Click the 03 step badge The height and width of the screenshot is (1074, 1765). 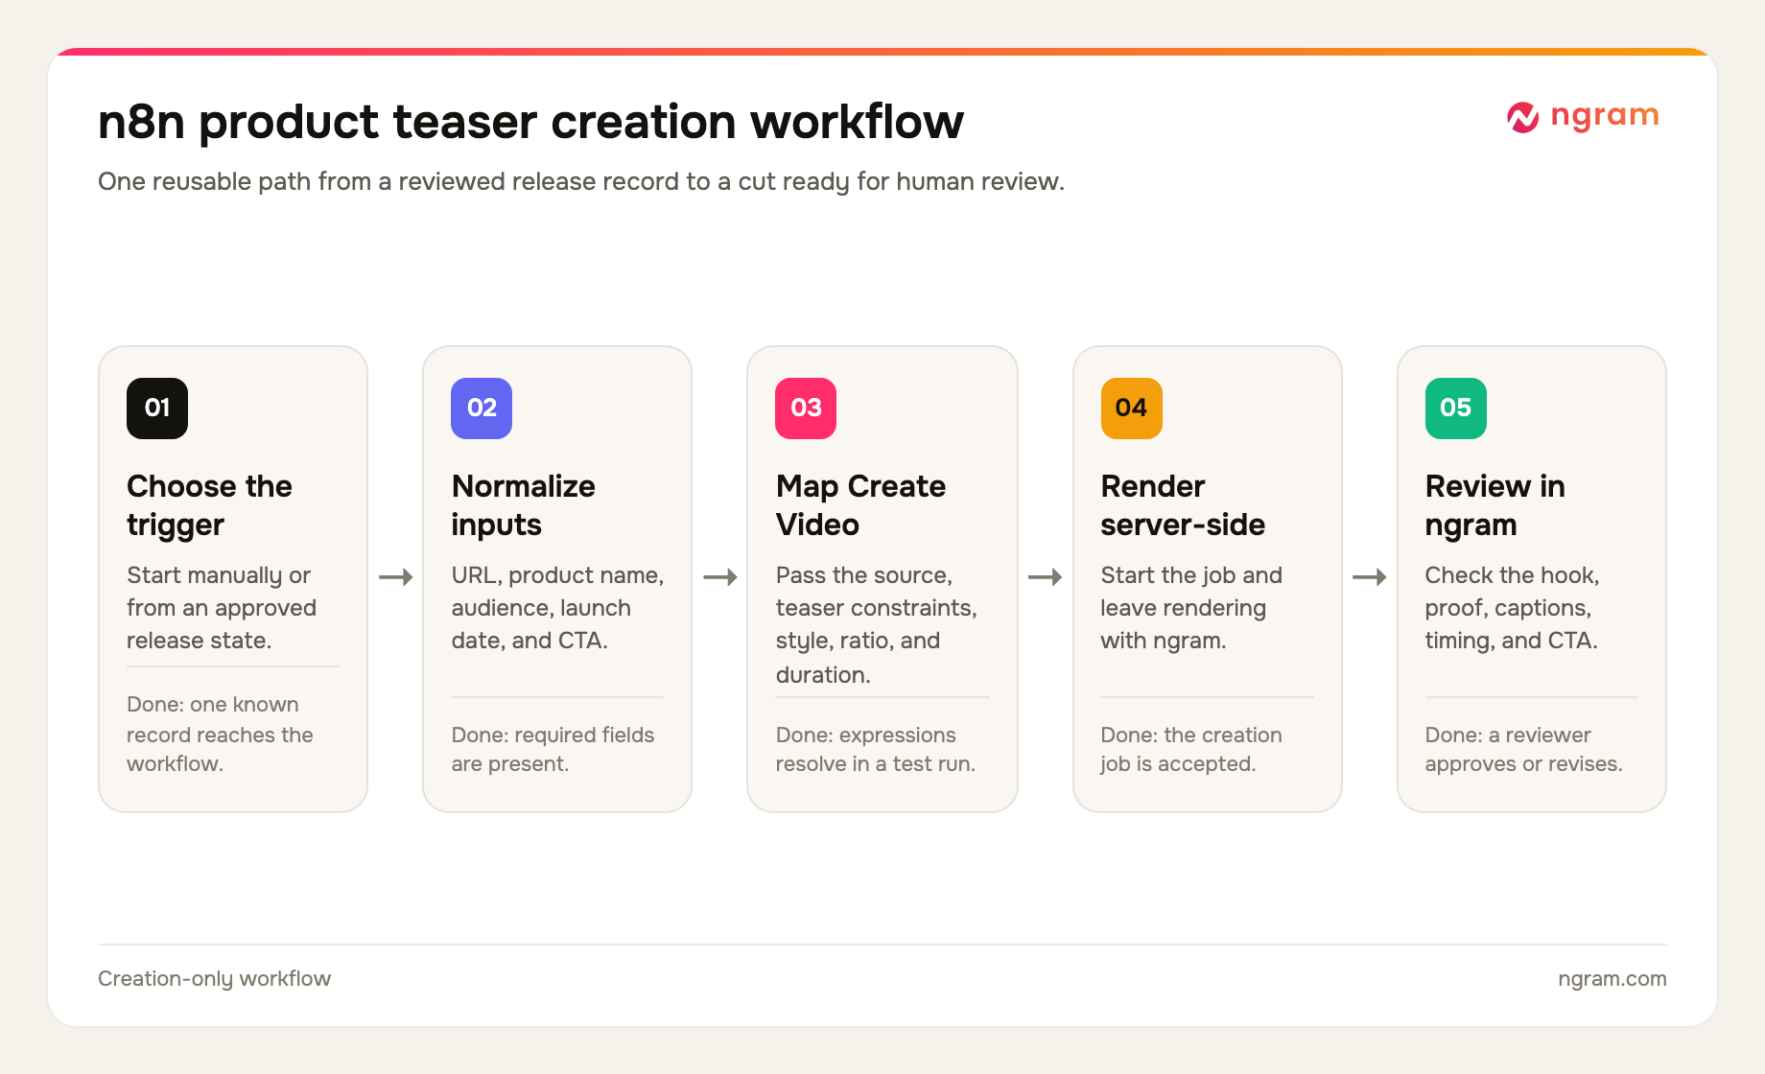[806, 409]
